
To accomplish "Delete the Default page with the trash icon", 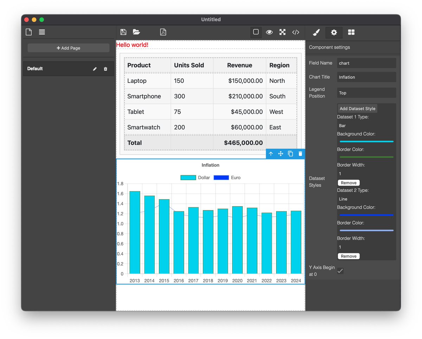I will click(x=105, y=69).
